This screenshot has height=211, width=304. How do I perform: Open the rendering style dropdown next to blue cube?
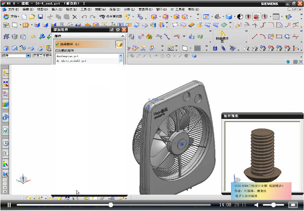[x=234, y=17]
